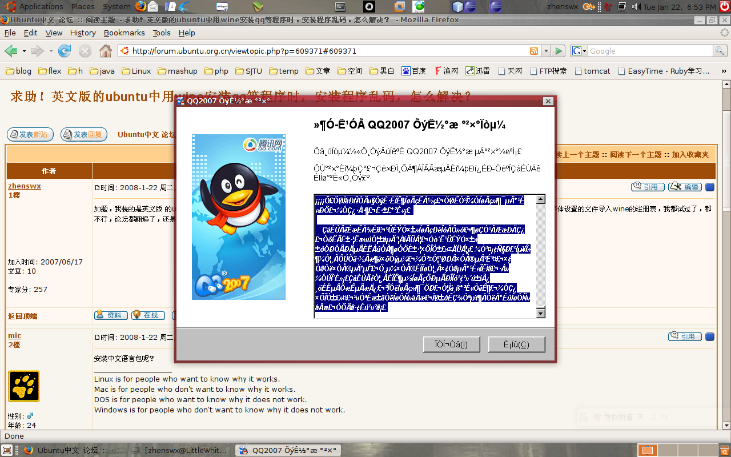The image size is (731, 457).
Task: Go back with the green Back arrow
Action: tap(11, 51)
